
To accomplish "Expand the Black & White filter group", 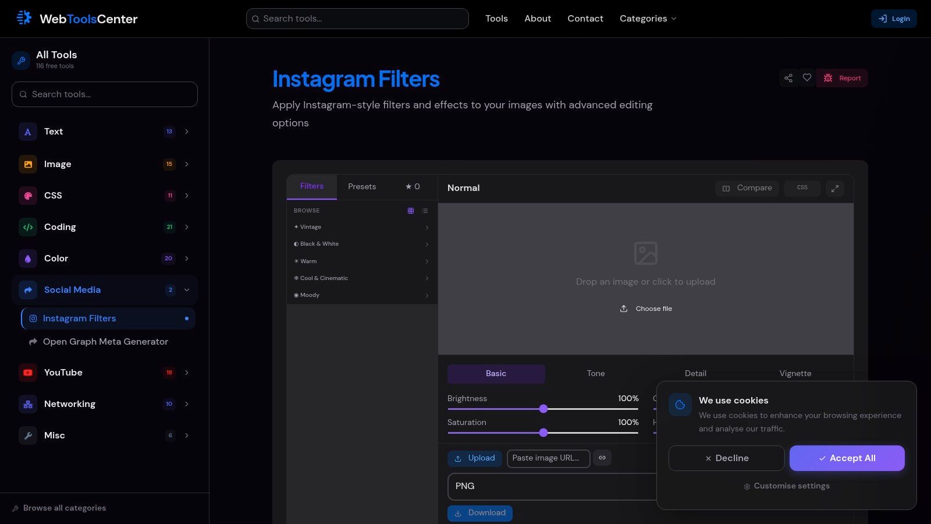I will (362, 244).
